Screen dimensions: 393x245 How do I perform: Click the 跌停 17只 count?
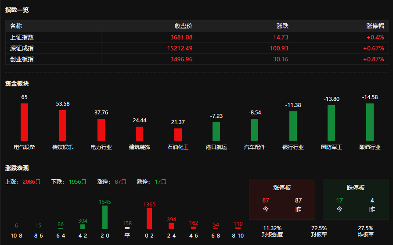point(151,182)
